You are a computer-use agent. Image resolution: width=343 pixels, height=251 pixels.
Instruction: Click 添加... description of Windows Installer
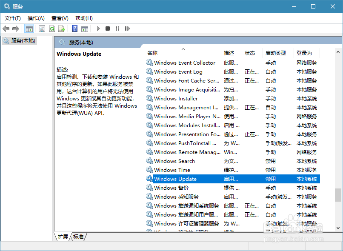231,99
